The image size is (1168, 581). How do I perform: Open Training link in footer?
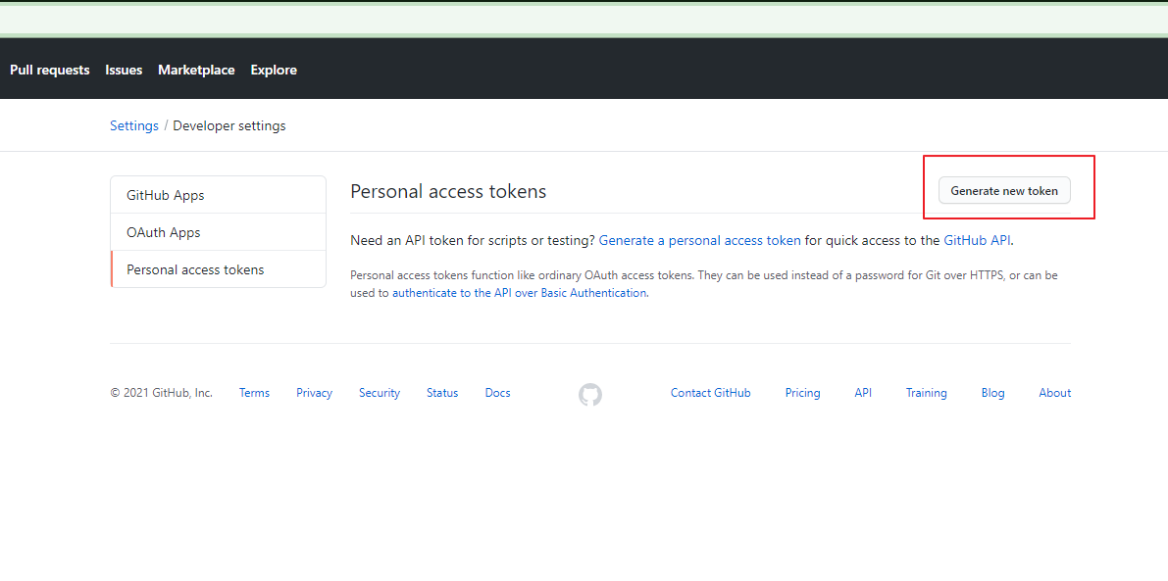click(x=926, y=393)
